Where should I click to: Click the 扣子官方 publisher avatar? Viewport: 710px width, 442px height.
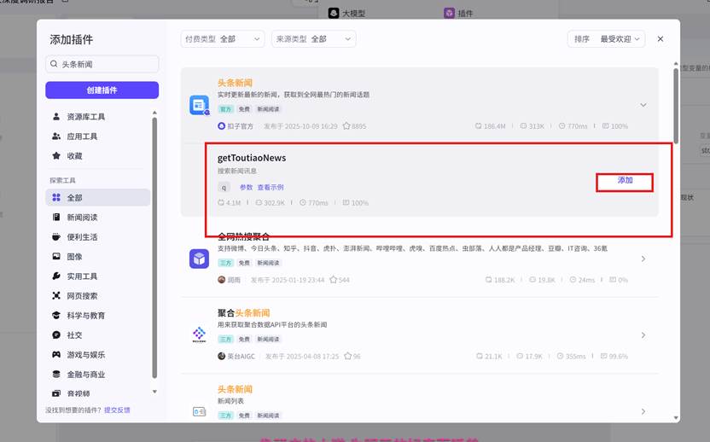pos(221,126)
